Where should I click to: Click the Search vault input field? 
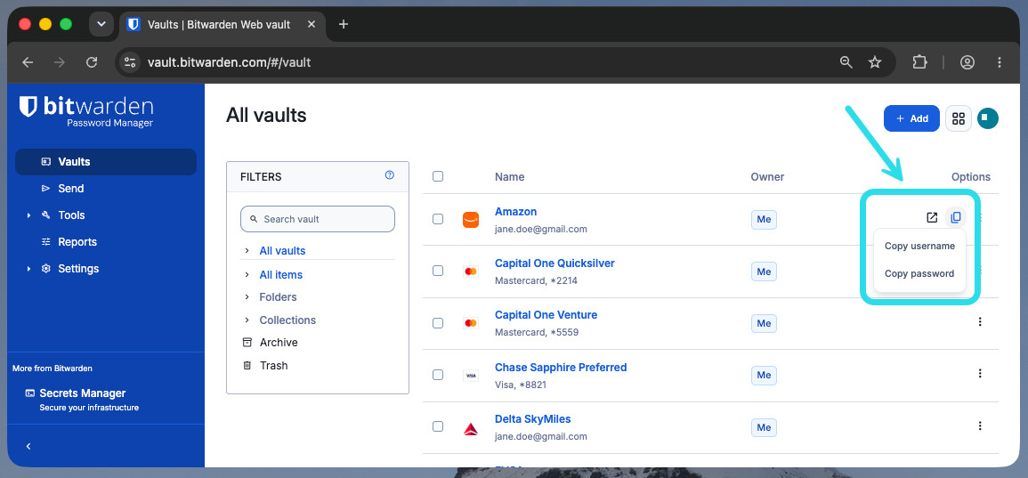(x=318, y=219)
